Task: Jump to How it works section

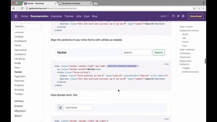Action: pos(186,27)
